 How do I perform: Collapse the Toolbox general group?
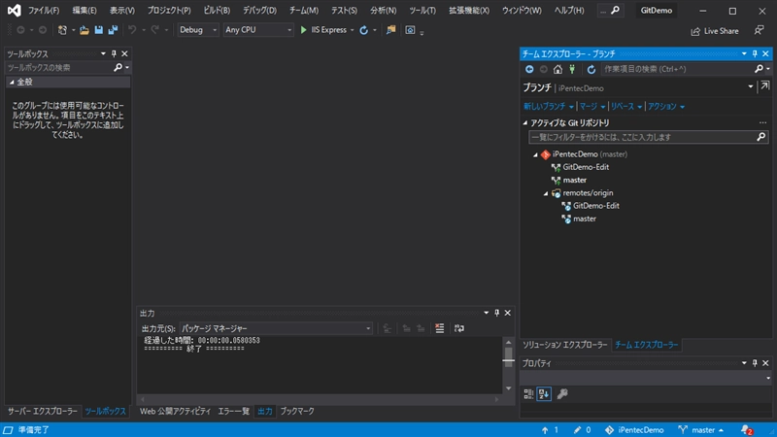click(12, 83)
